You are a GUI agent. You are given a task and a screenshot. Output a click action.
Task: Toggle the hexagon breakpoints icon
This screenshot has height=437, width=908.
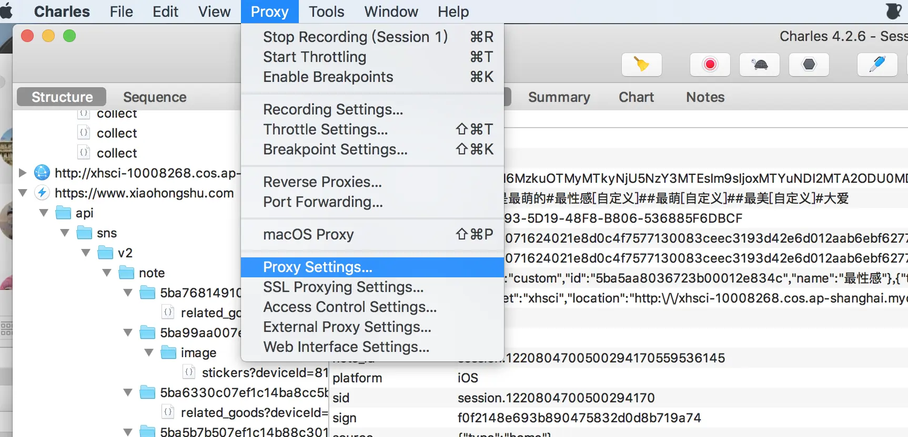809,65
